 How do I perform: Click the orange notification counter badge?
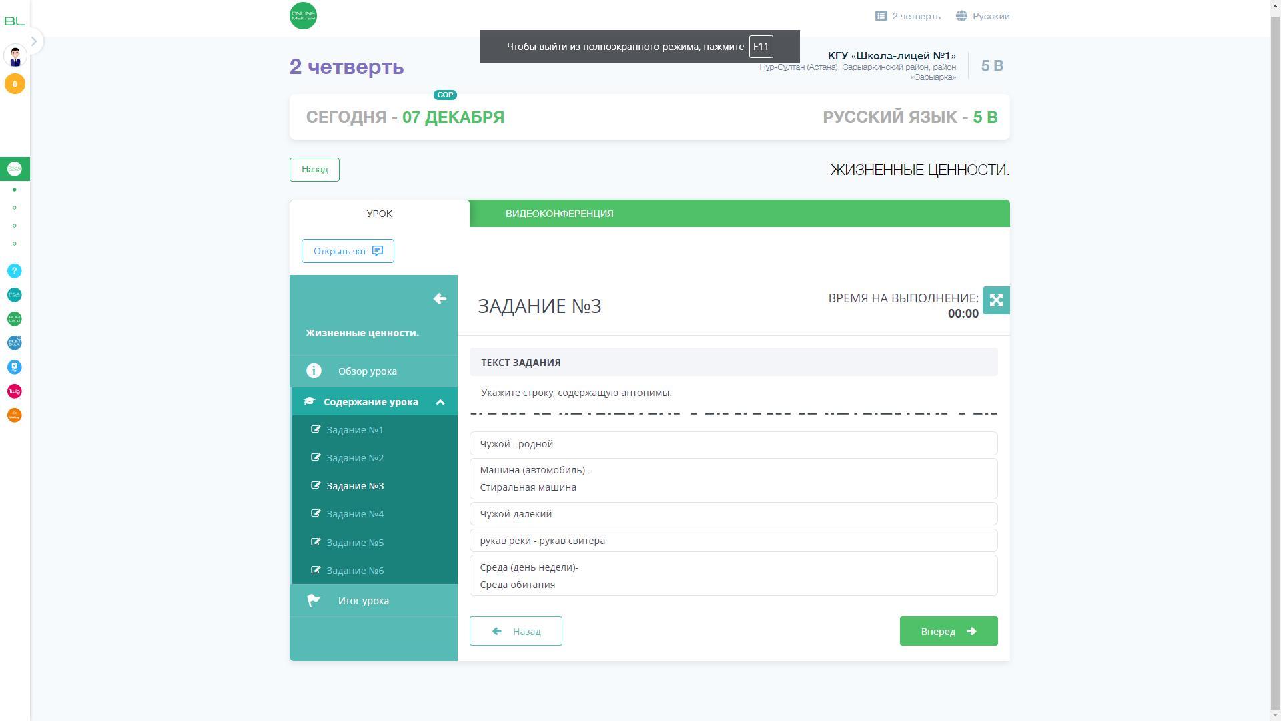click(x=15, y=84)
